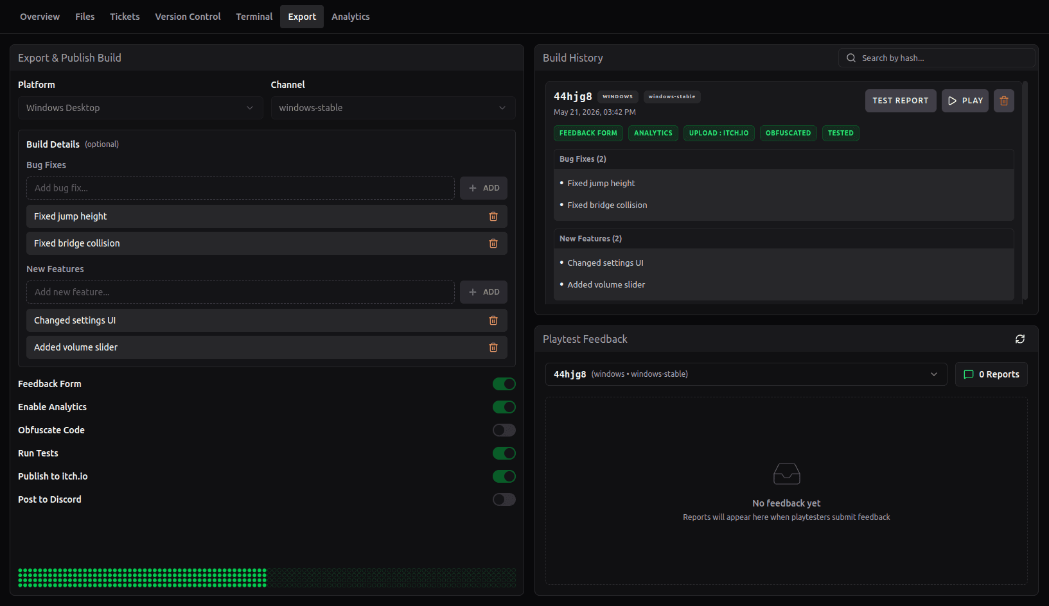Image resolution: width=1049 pixels, height=606 pixels.
Task: Click 'Added volume slider' in Build History list
Action: pyautogui.click(x=606, y=285)
